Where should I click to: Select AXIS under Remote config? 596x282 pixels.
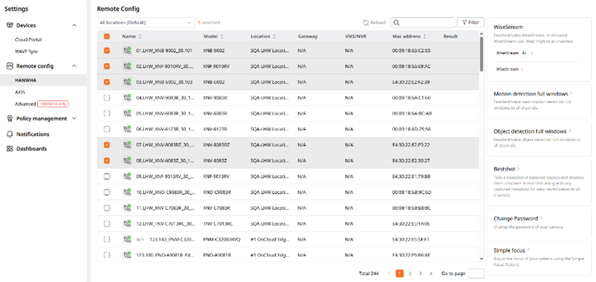coord(20,92)
